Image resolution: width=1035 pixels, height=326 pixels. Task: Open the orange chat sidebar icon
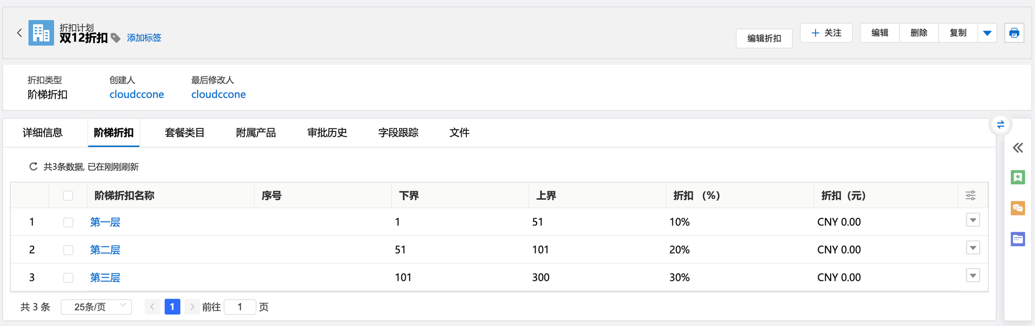click(x=1017, y=208)
